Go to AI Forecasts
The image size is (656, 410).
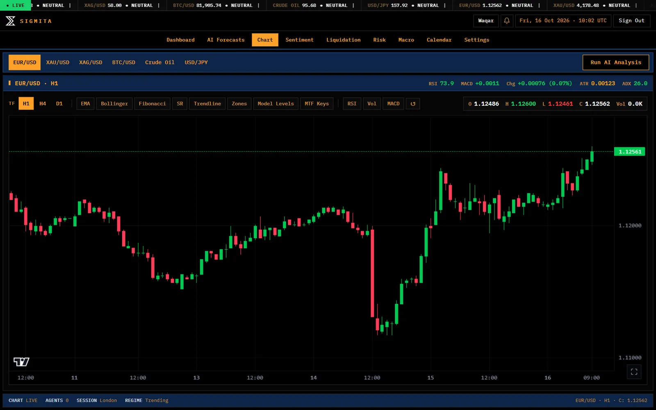pos(226,40)
